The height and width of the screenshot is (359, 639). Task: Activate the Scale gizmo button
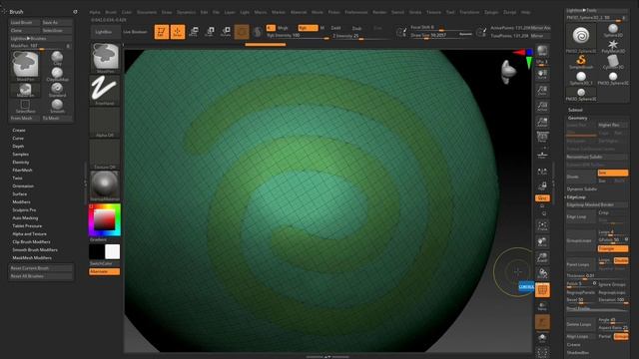coord(210,32)
